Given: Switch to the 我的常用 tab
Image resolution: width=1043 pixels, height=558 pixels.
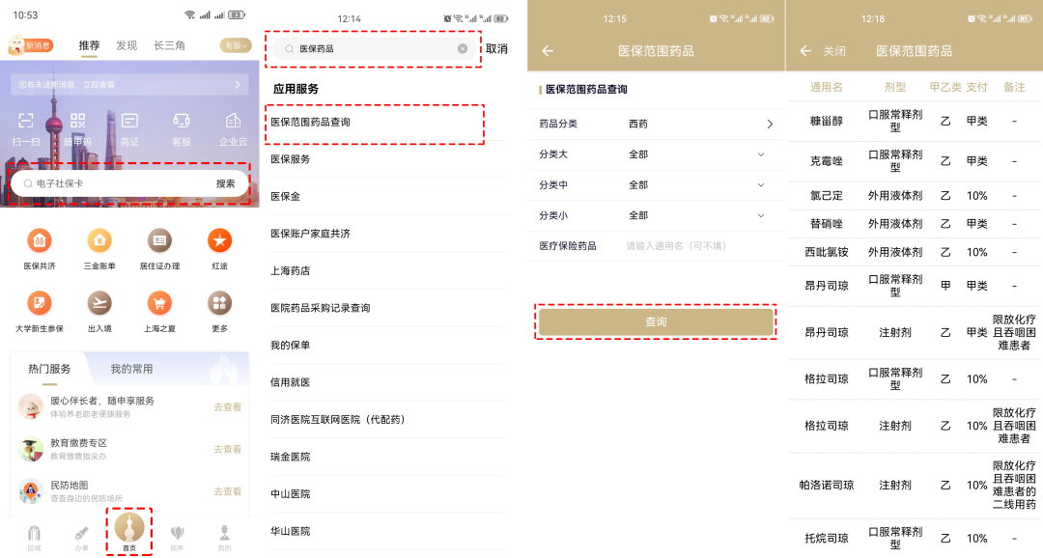Looking at the screenshot, I should (131, 369).
